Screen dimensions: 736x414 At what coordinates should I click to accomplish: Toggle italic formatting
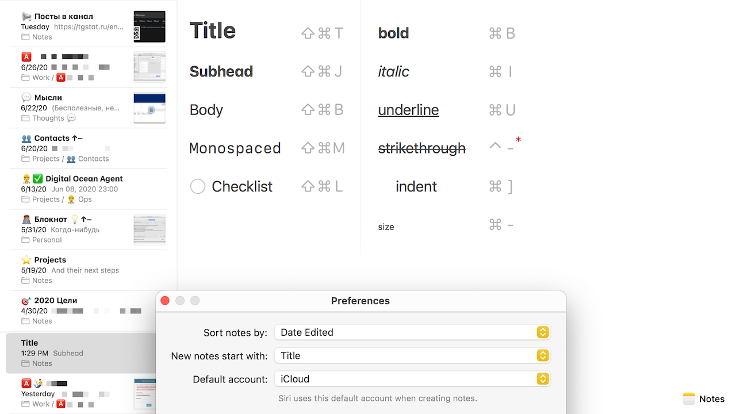click(393, 71)
